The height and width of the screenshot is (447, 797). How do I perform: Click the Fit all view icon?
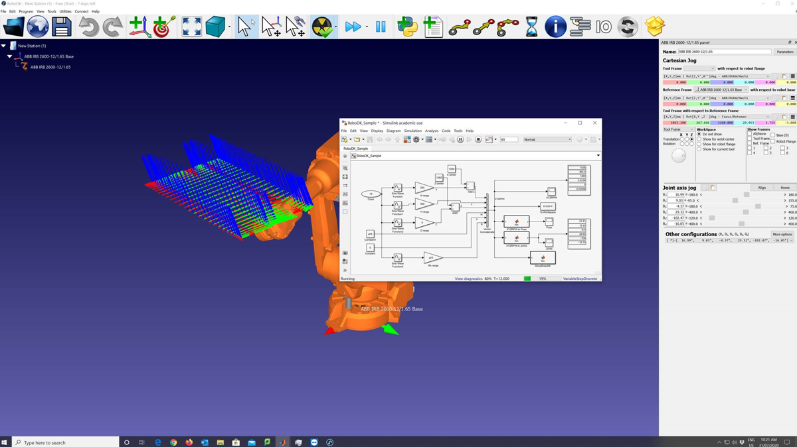coord(191,27)
